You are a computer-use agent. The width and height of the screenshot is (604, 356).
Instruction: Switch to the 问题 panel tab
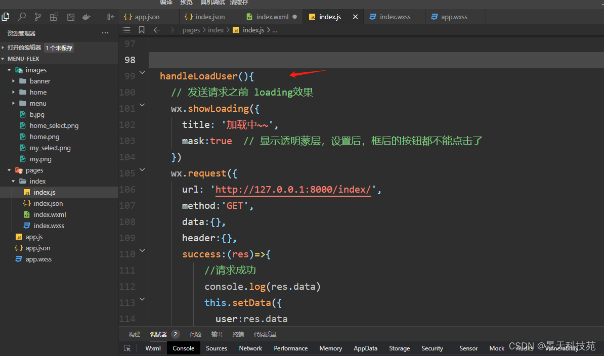[x=196, y=334]
